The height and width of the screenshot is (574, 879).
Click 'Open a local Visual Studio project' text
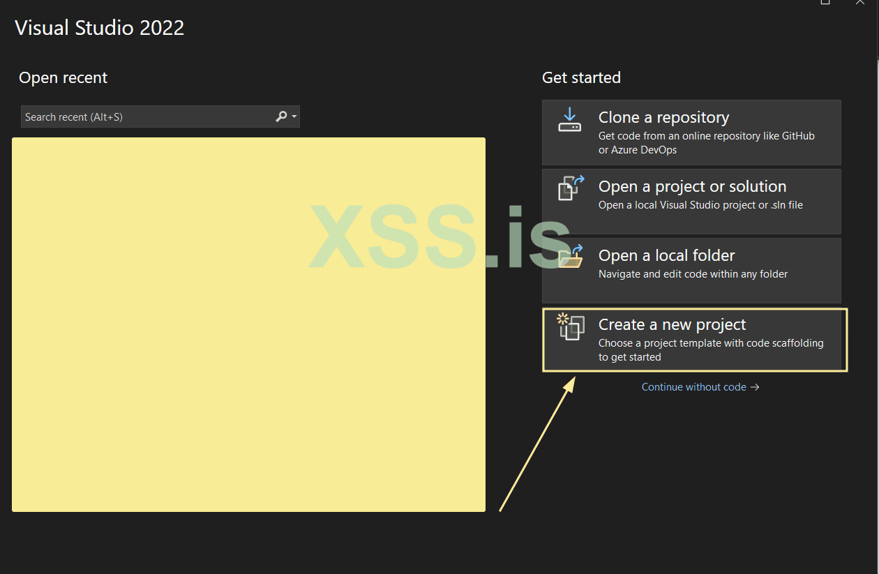click(x=700, y=205)
